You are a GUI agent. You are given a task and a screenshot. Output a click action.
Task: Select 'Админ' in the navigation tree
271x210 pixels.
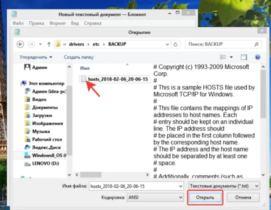click(x=39, y=67)
